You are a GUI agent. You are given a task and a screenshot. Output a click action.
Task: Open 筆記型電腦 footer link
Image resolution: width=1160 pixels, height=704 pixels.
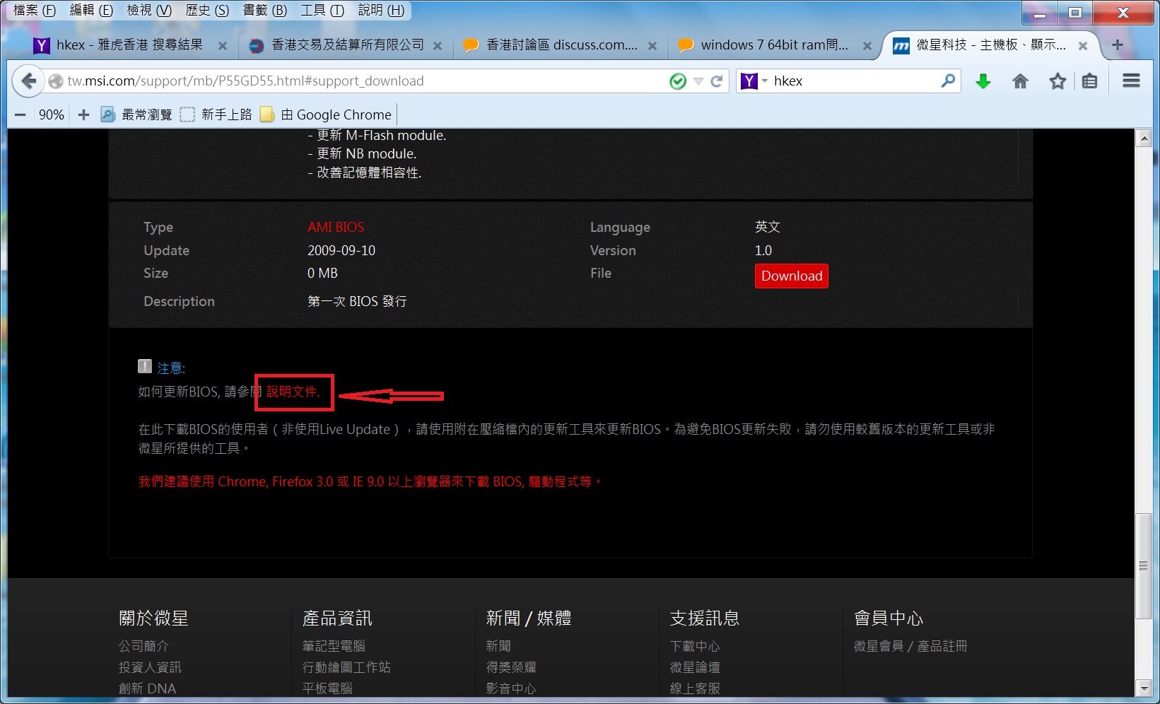point(334,646)
